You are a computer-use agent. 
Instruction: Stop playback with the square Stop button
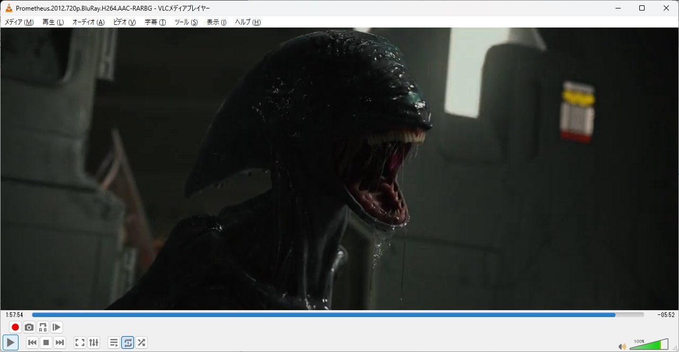[46, 342]
